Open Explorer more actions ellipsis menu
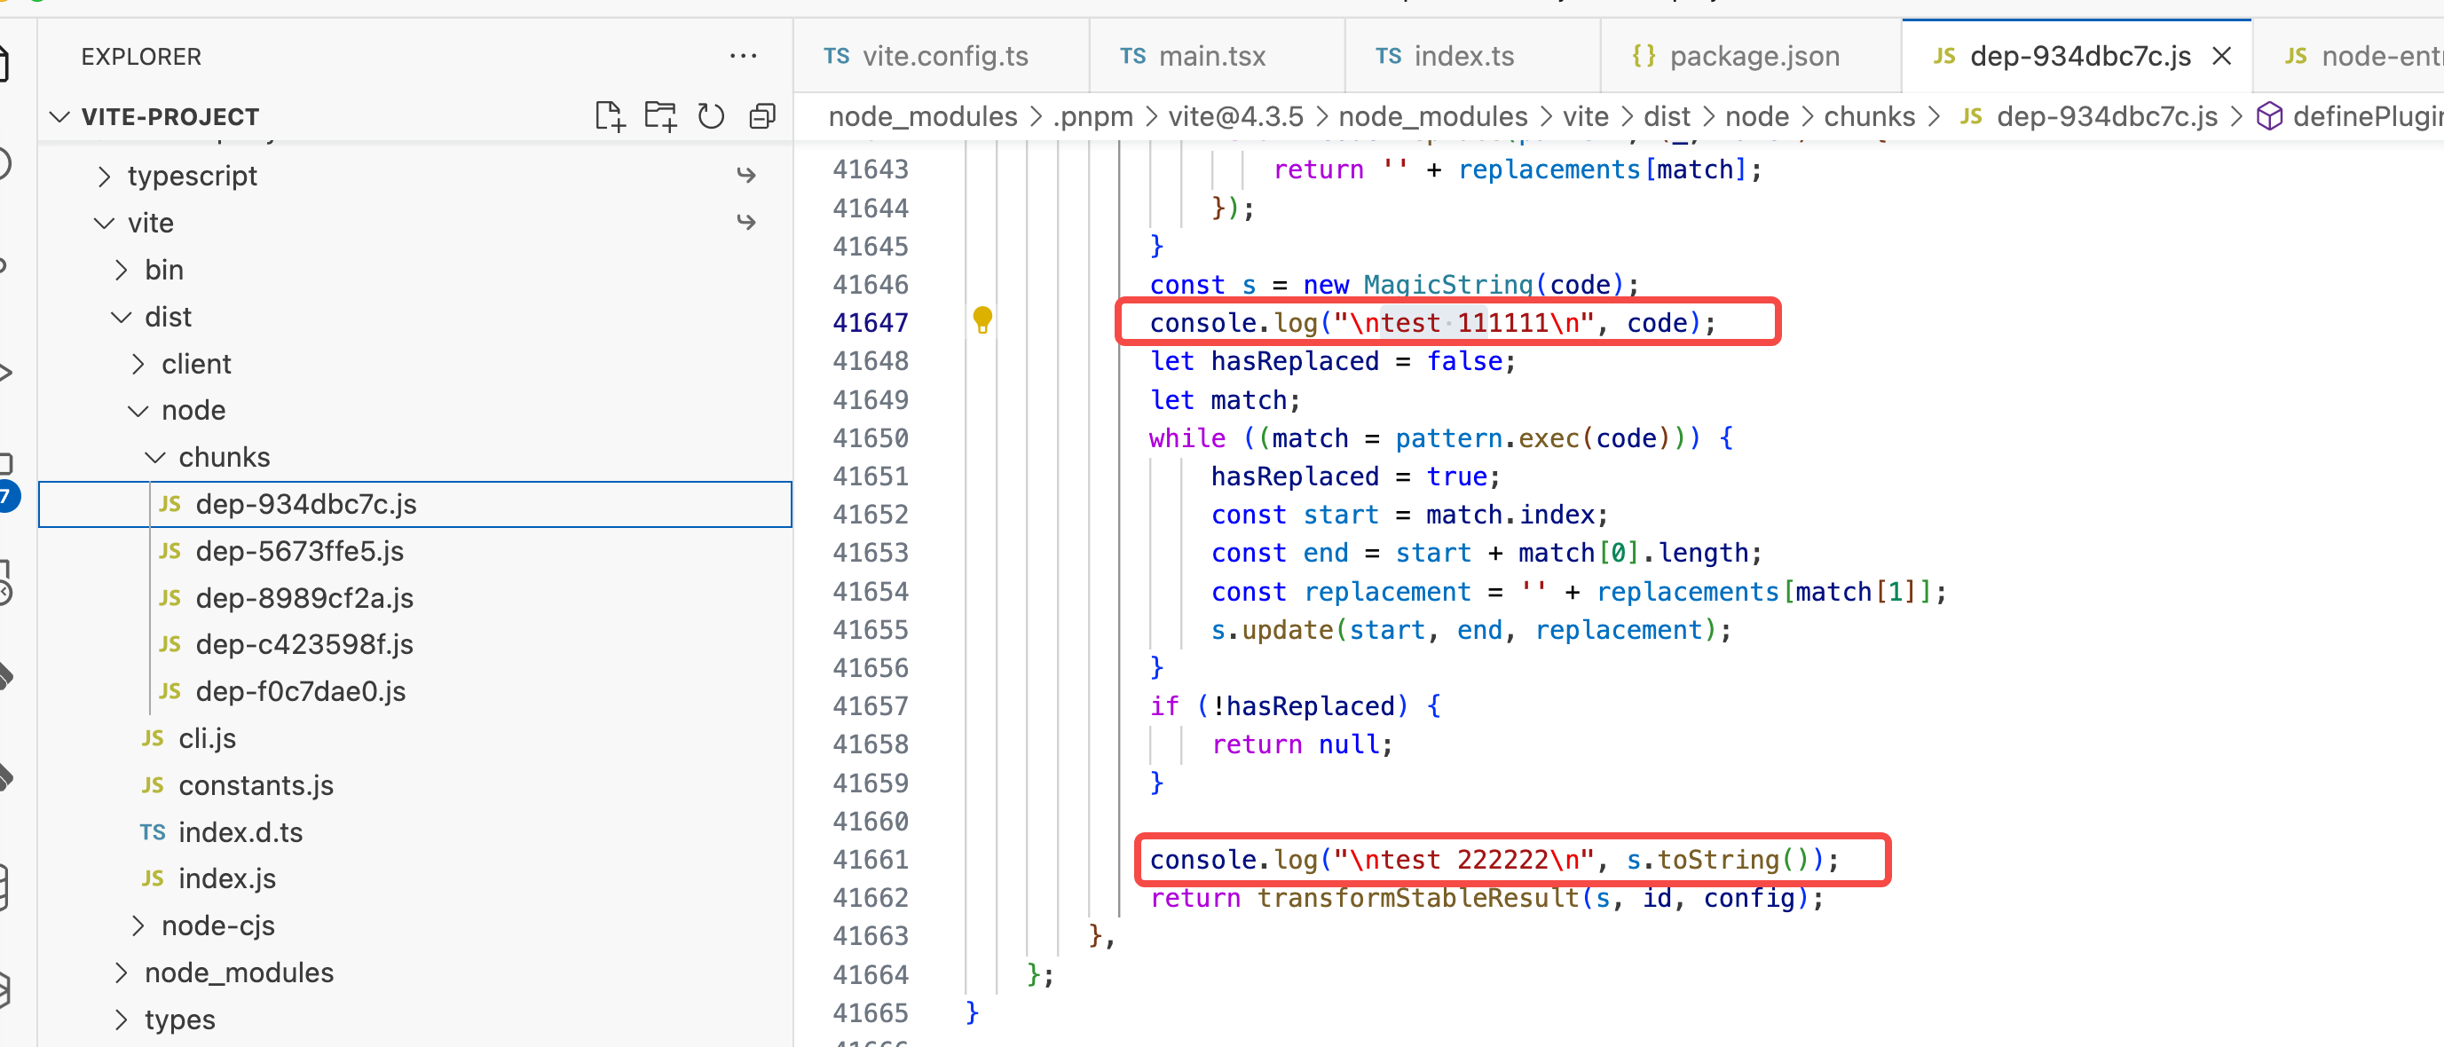 point(743,57)
